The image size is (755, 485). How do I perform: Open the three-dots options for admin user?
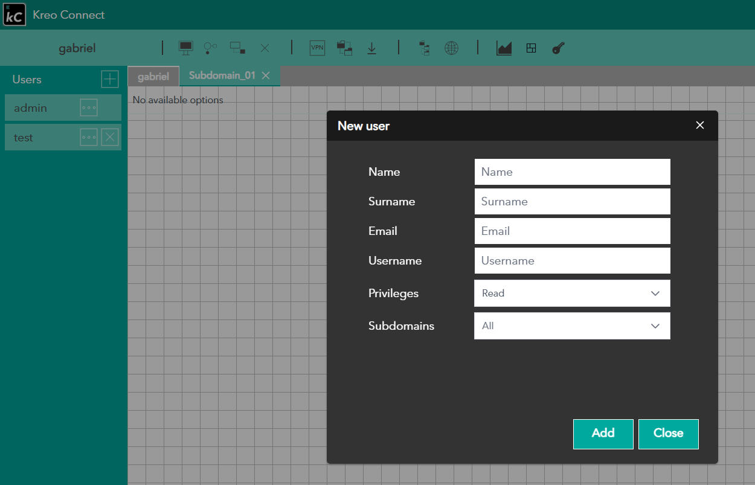click(89, 108)
